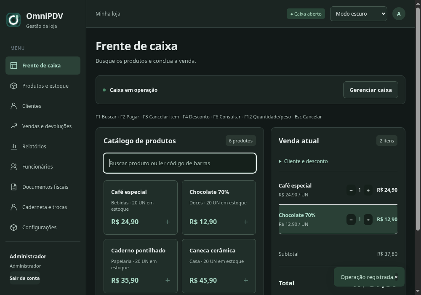421x295 pixels.
Task: Select the Chocolate 70% product card
Action: pos(219,207)
